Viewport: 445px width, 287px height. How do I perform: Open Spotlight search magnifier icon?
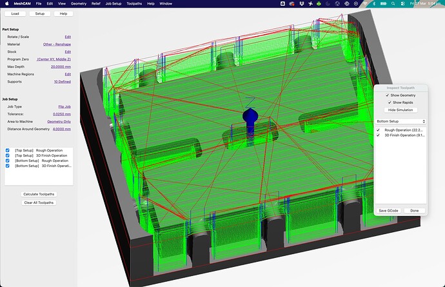393,4
